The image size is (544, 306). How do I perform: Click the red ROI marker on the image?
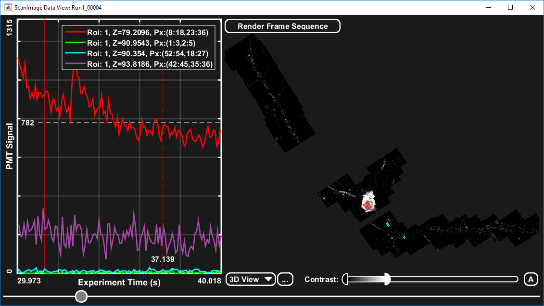[x=367, y=206]
